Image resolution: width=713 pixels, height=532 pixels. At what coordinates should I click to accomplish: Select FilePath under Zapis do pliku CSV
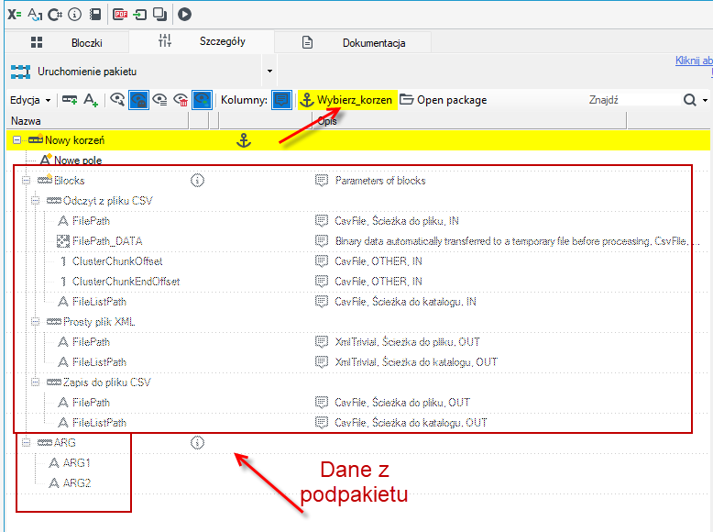(x=91, y=403)
